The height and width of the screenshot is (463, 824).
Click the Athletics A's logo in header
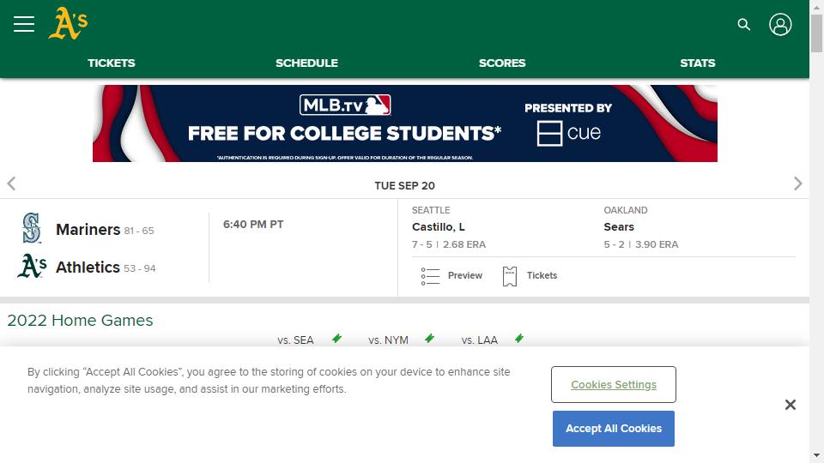(68, 24)
